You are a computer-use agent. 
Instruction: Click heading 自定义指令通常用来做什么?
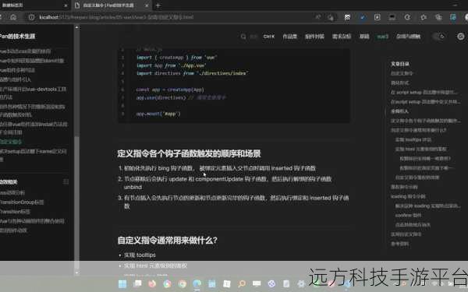[168, 240]
